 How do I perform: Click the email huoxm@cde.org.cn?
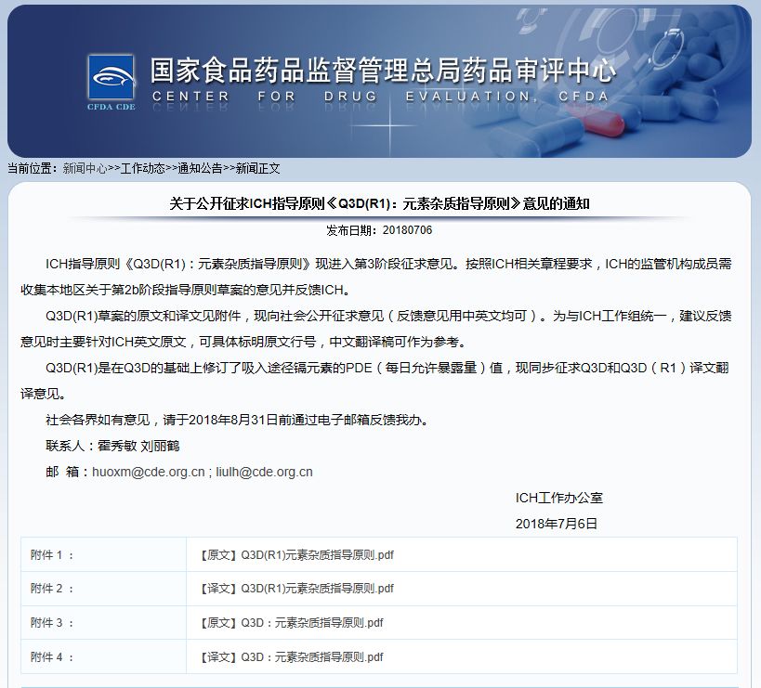[149, 472]
